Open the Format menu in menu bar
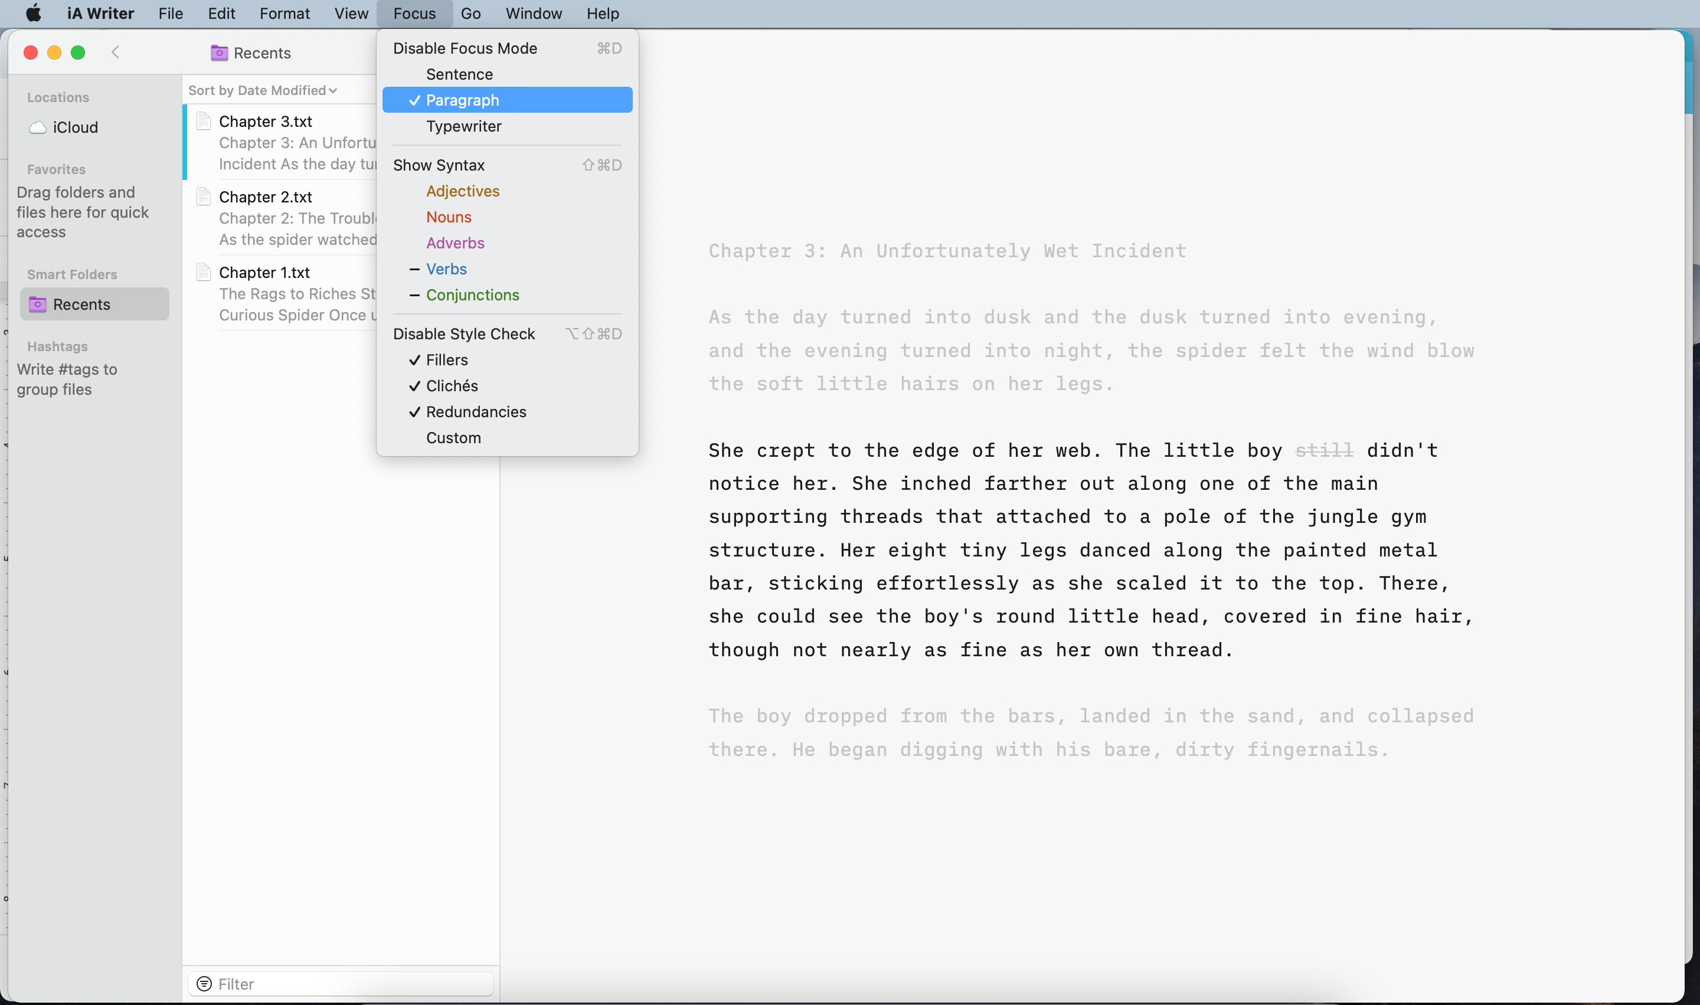Viewport: 1700px width, 1005px height. tap(285, 14)
